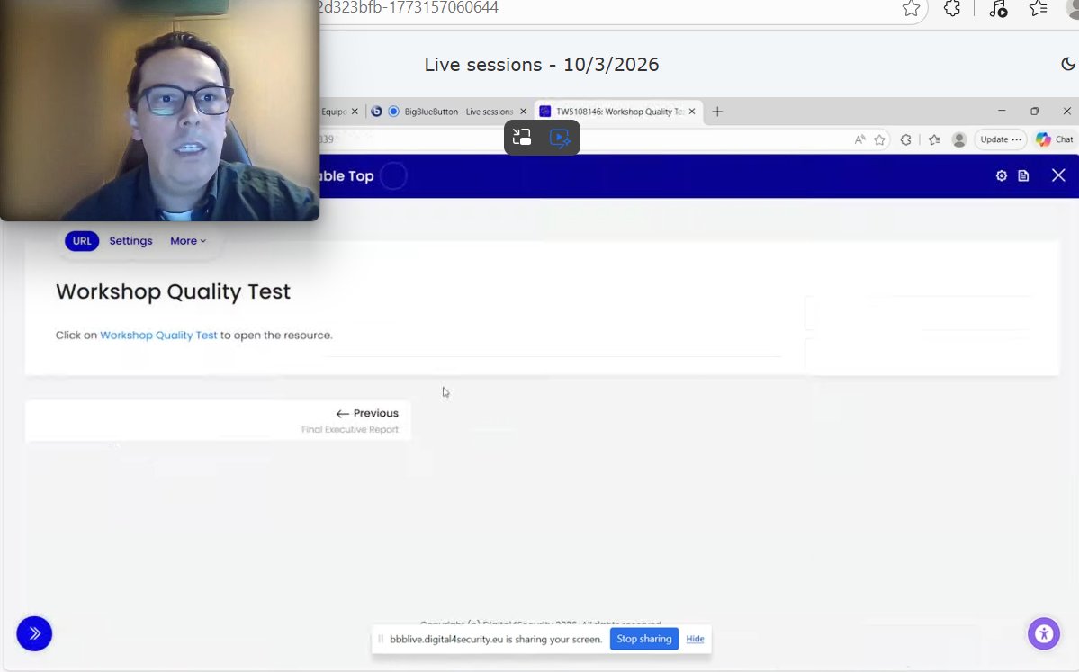Close the TW5108146 Workshop Quality tab
Screen dimensions: 1079x672
(692, 112)
